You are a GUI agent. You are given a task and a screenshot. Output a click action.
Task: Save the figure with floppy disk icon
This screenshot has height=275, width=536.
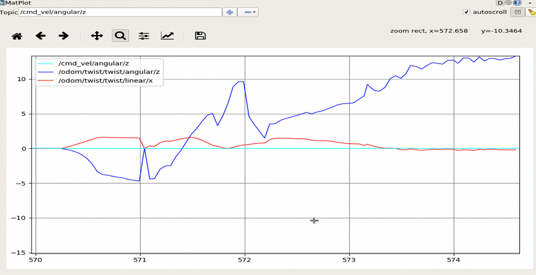(x=200, y=36)
